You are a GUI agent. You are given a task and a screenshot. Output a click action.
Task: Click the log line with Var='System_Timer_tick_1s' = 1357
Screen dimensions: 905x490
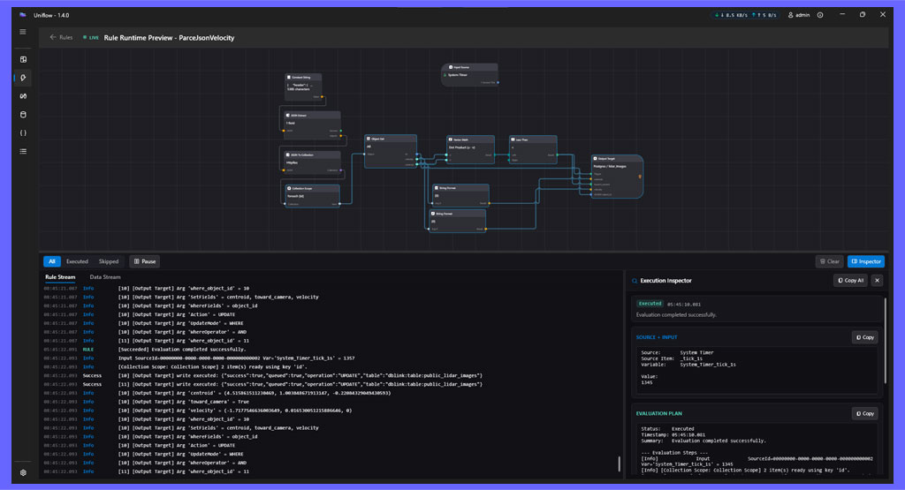coord(236,358)
